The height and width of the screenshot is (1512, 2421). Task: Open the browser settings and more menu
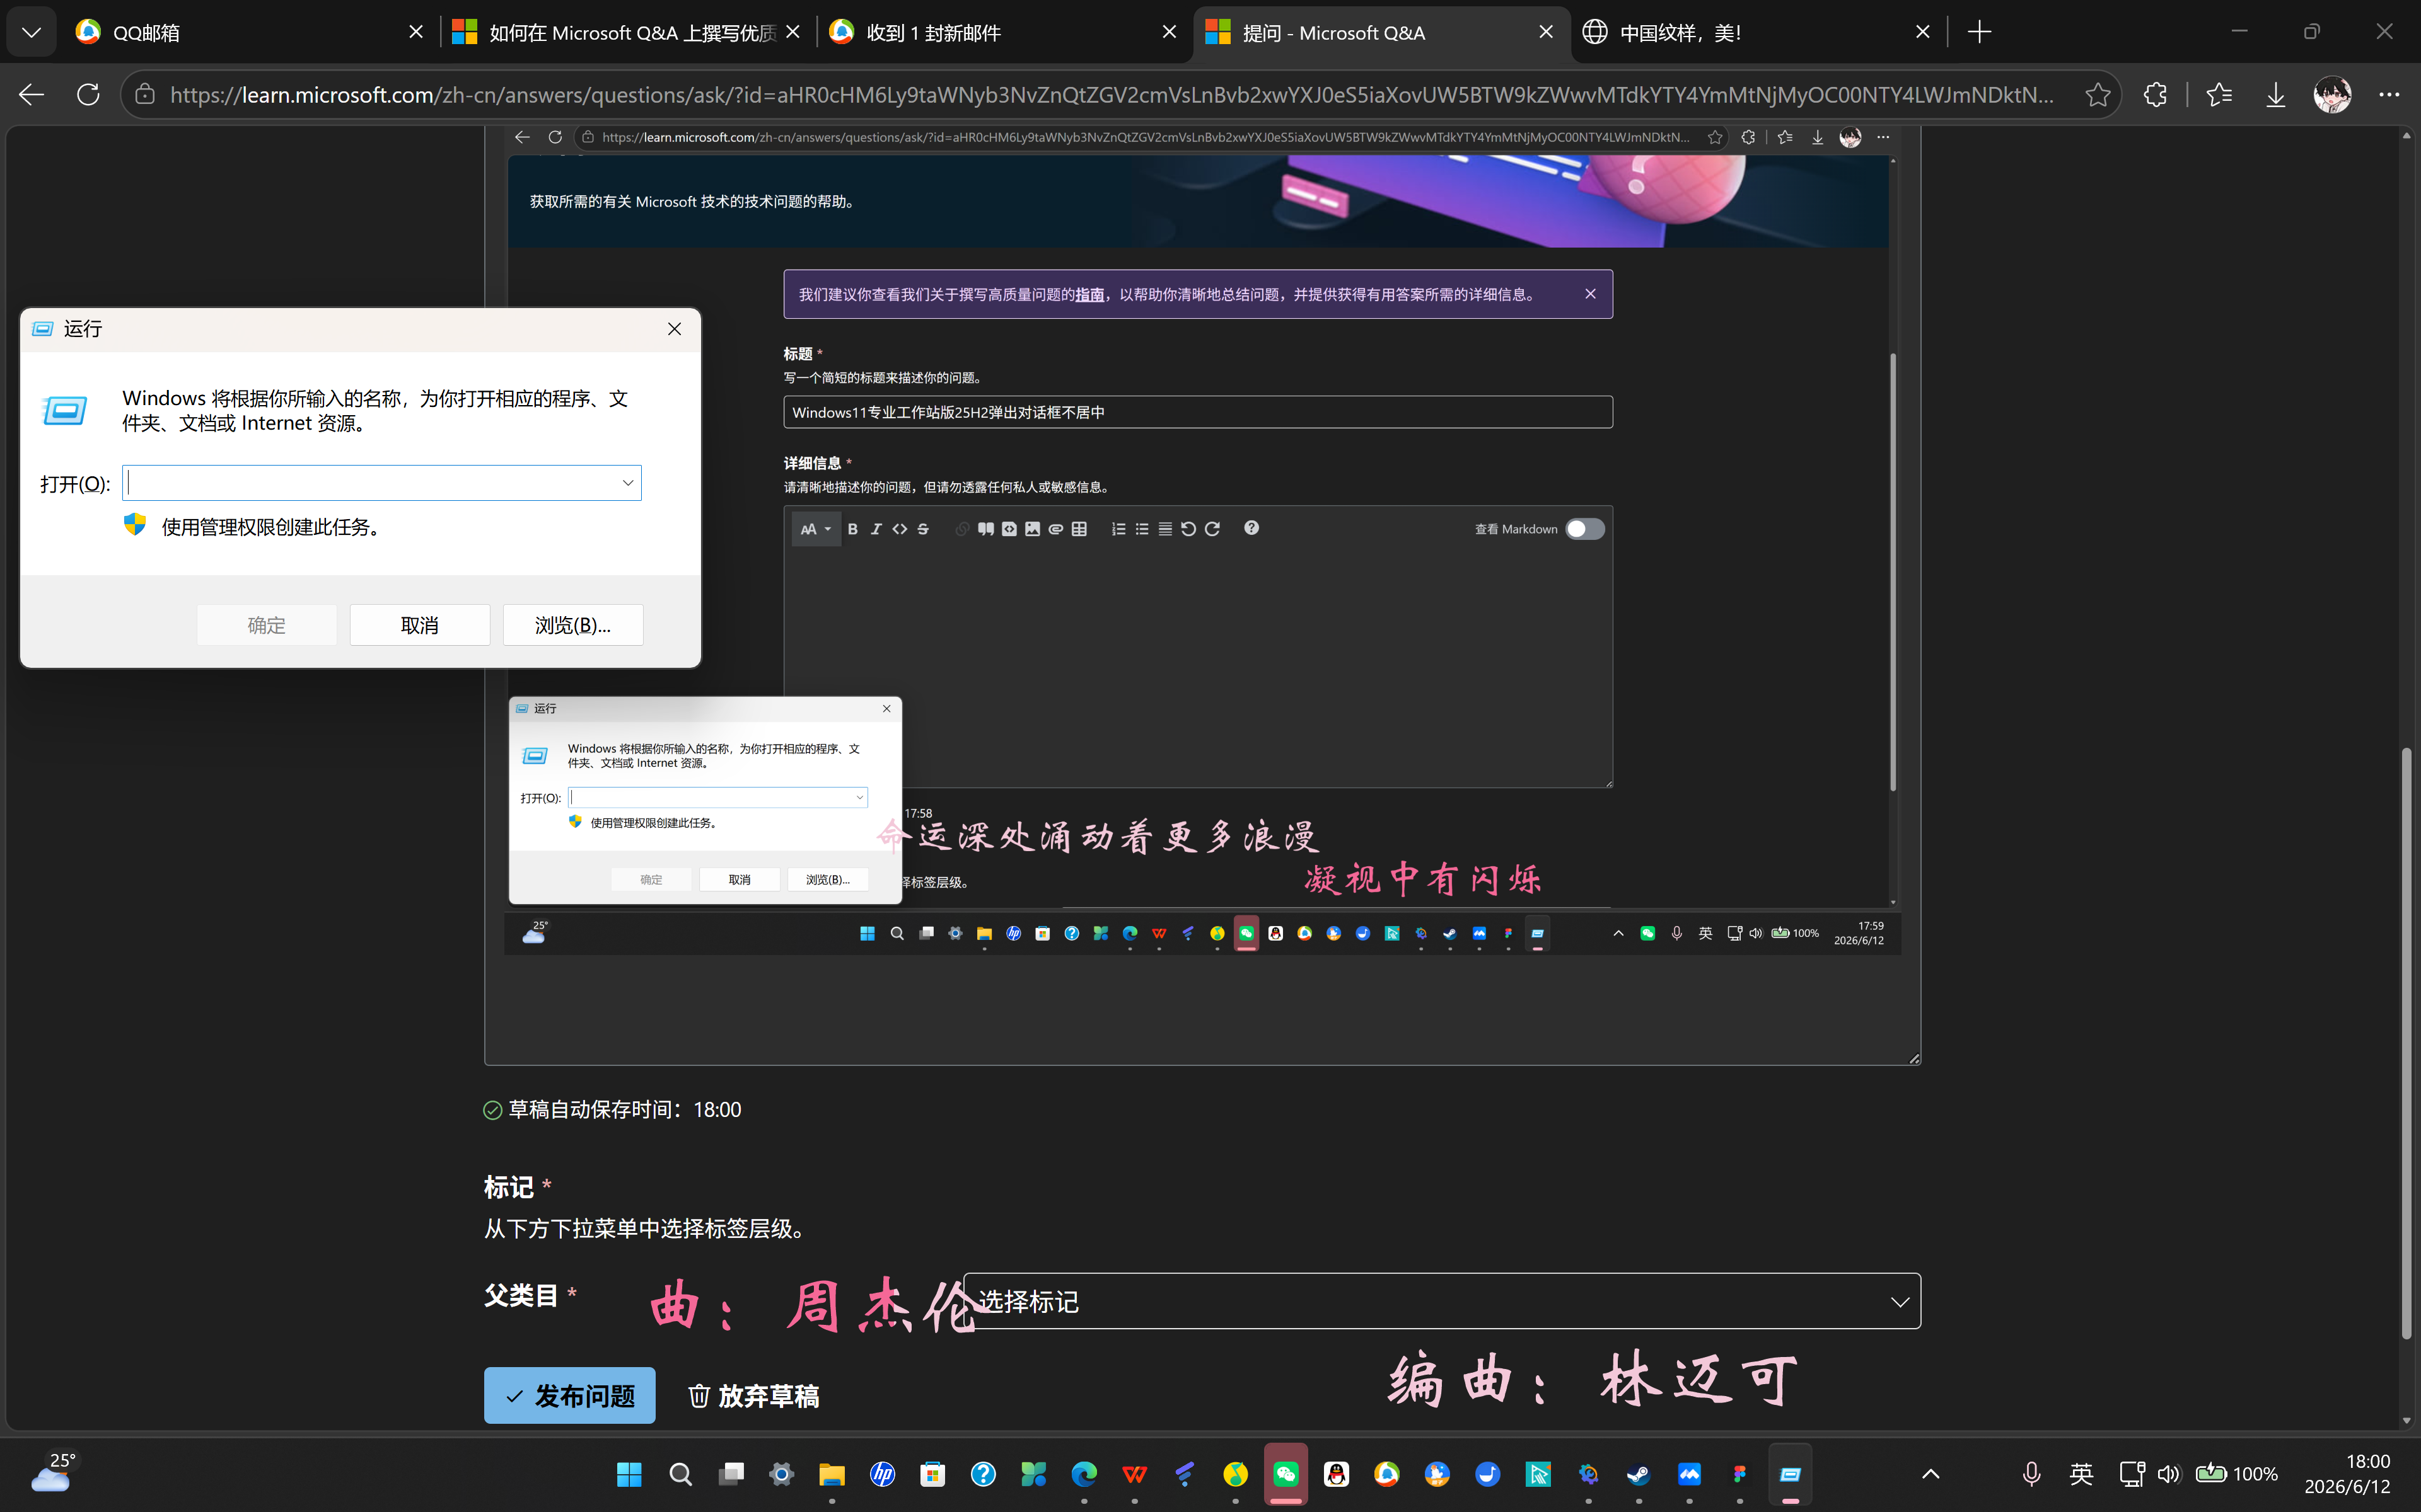click(x=2389, y=95)
